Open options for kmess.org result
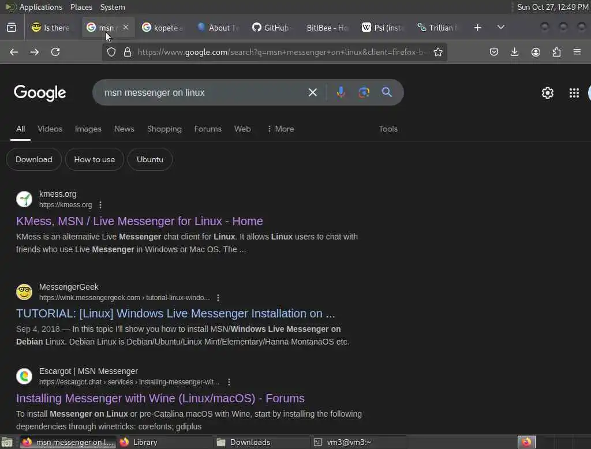This screenshot has width=591, height=449. point(100,205)
